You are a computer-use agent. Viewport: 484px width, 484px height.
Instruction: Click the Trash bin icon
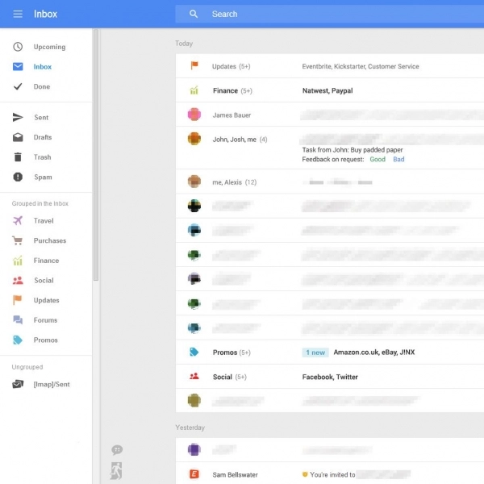click(x=18, y=157)
